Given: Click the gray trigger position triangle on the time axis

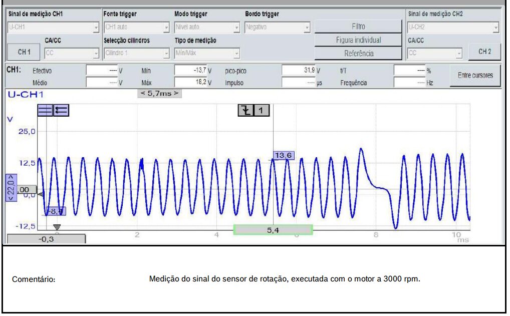Looking at the screenshot, I should tap(57, 227).
